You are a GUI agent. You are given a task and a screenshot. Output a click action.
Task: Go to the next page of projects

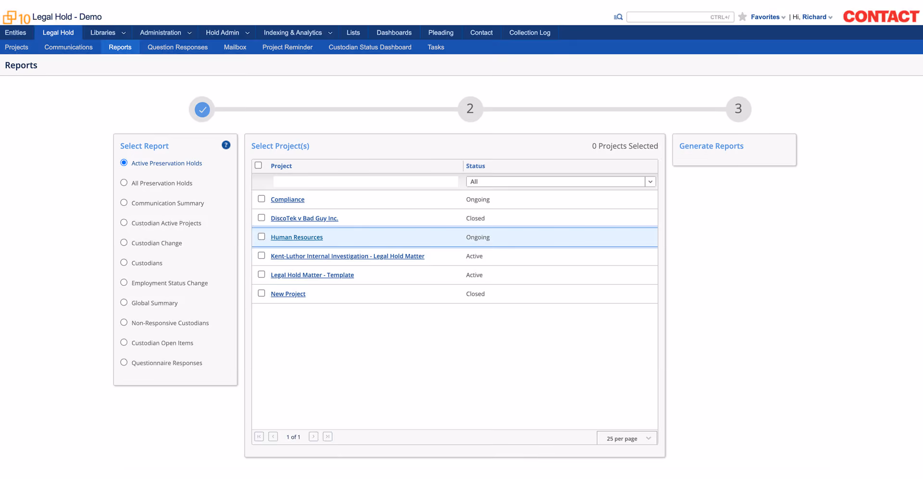[313, 437]
